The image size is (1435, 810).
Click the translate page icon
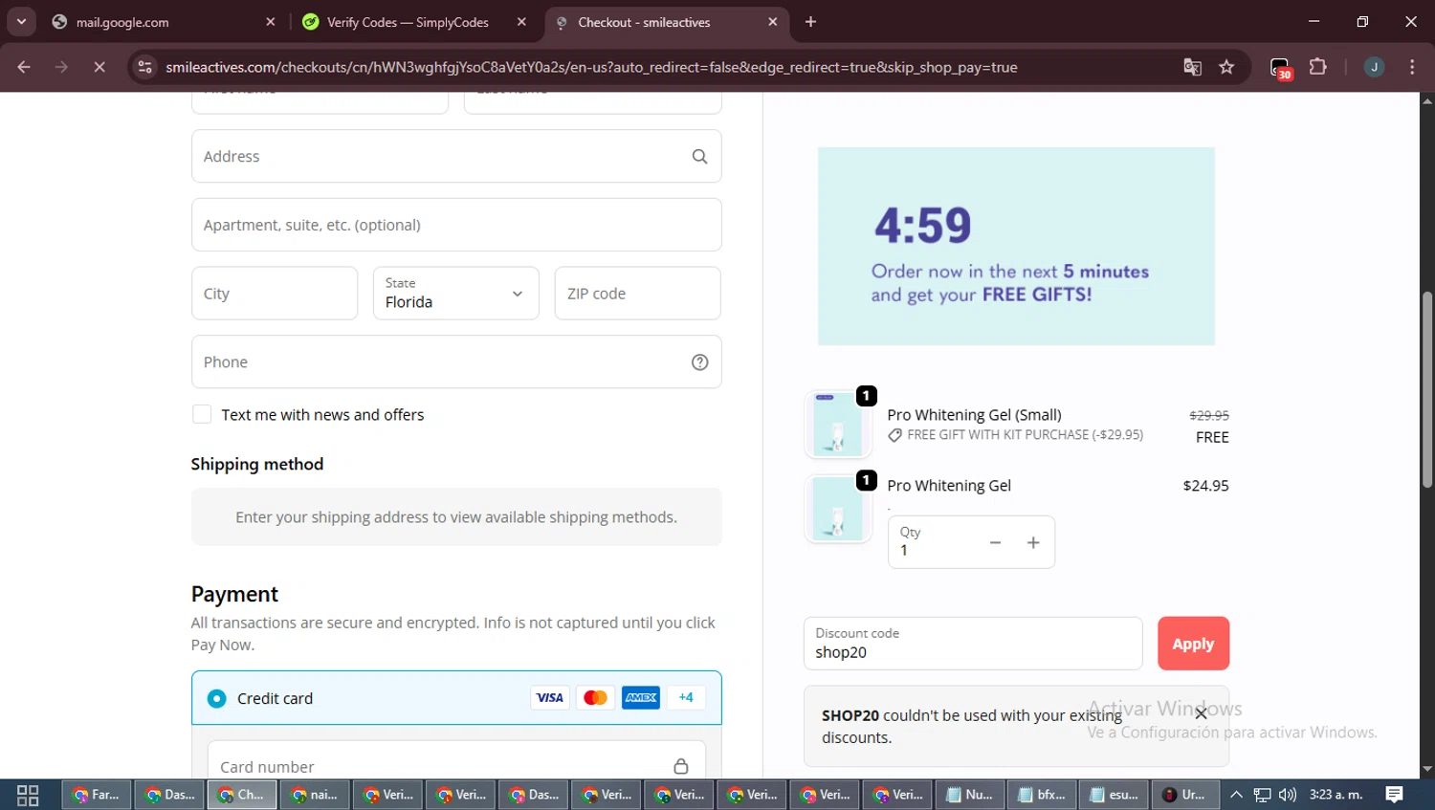(x=1192, y=67)
